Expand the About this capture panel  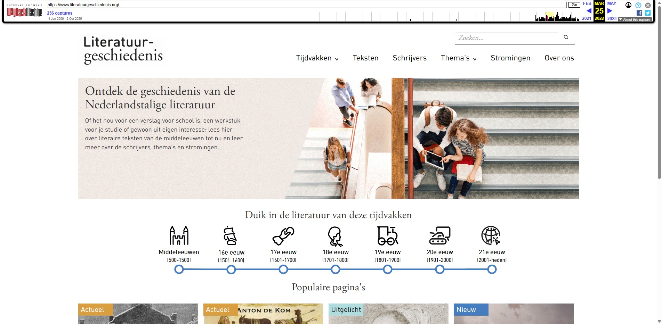(635, 19)
